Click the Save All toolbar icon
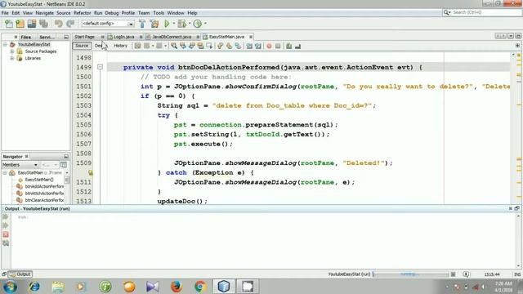The height and width of the screenshot is (294, 523). pos(43,24)
